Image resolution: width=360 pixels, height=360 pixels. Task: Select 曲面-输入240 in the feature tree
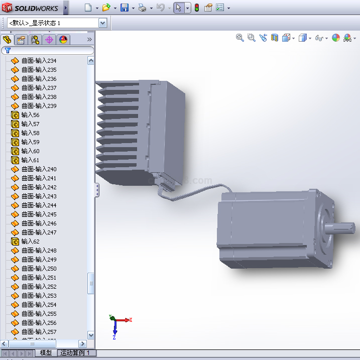pyautogui.click(x=39, y=169)
